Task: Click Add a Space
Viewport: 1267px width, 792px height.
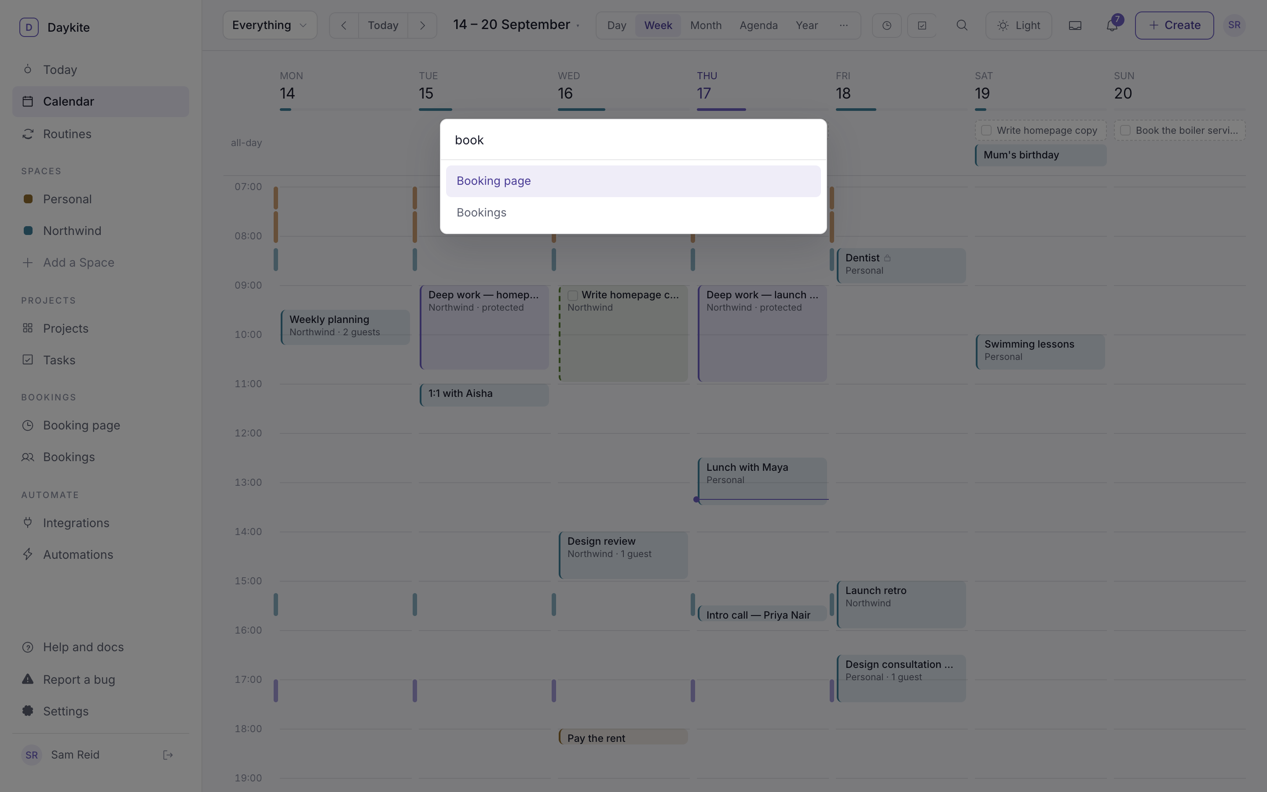Action: click(x=100, y=262)
